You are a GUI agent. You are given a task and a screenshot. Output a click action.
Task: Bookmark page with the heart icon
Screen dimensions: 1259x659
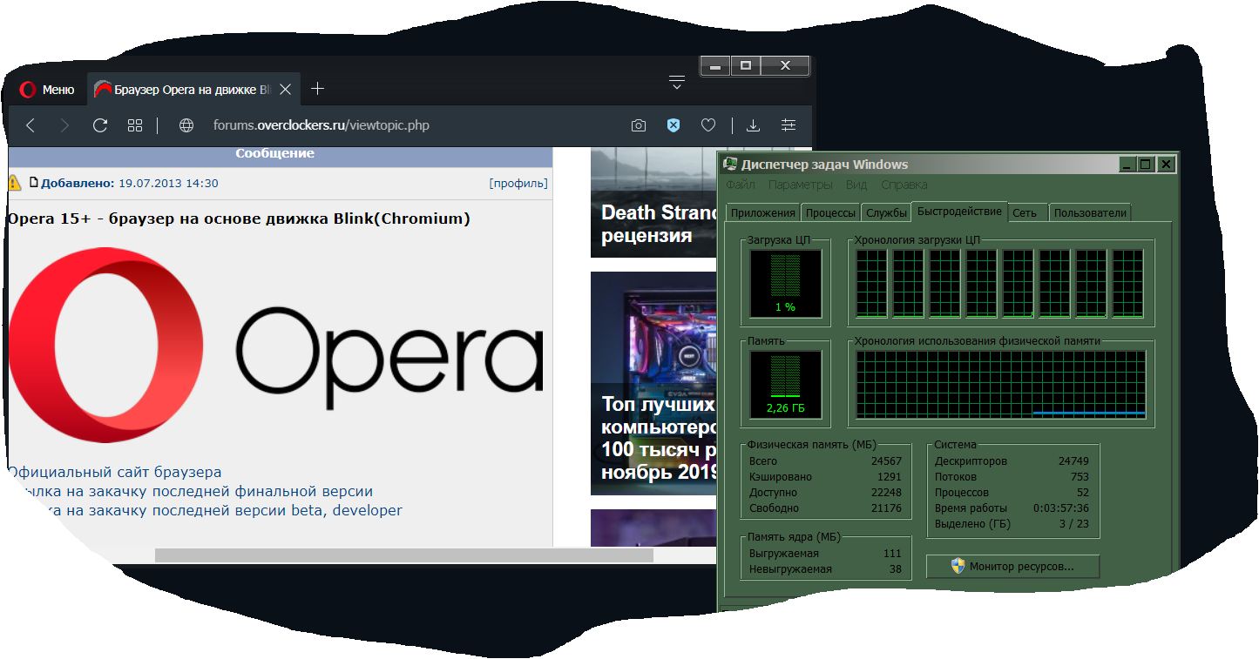(708, 125)
